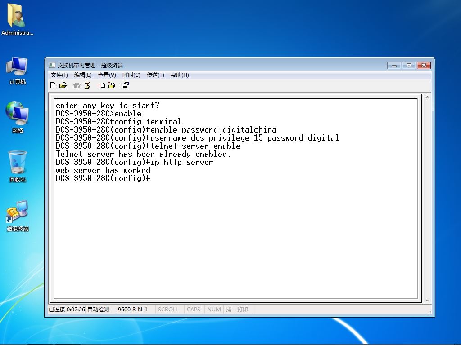Maximize the 超级终端 window
This screenshot has height=345, width=461.
(409, 65)
